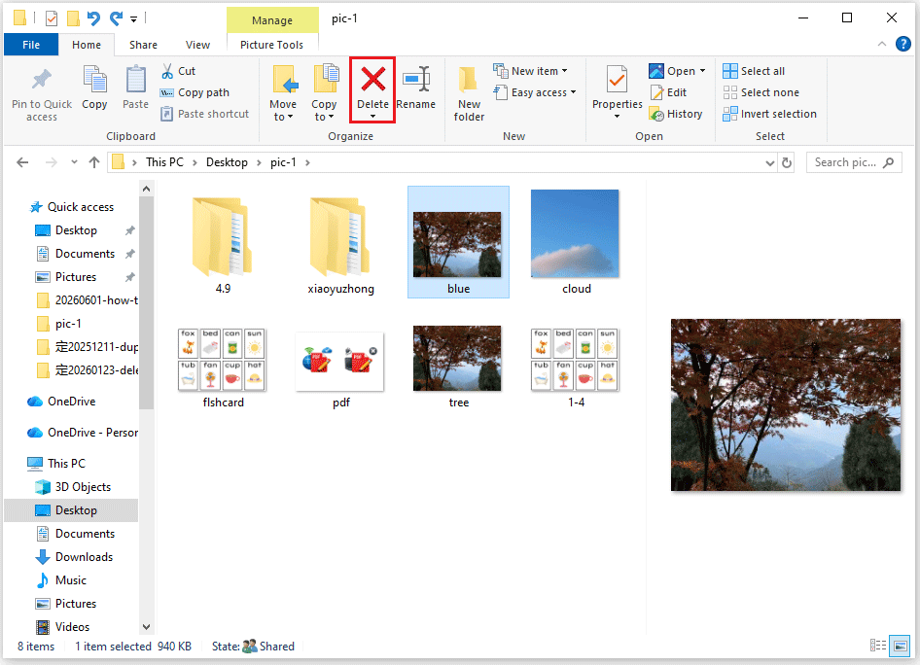Click Select none
Image resolution: width=920 pixels, height=665 pixels.
pos(761,92)
